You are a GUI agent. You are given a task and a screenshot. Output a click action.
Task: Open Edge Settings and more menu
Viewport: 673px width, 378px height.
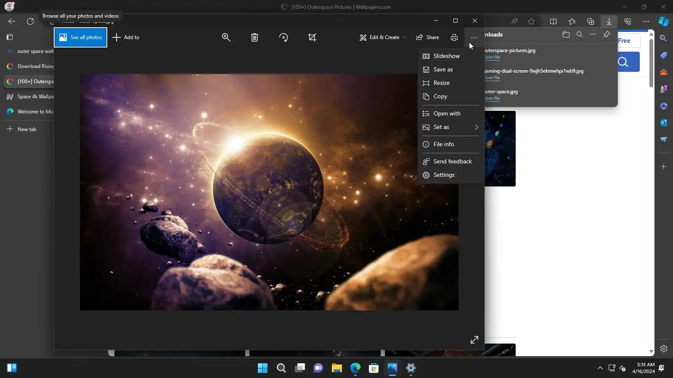tap(646, 21)
